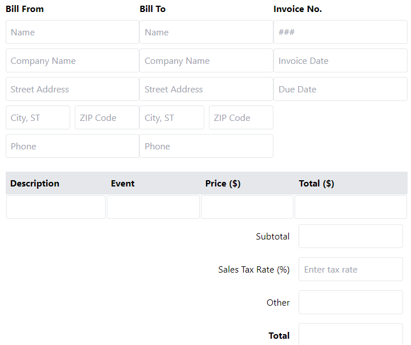The width and height of the screenshot is (411, 345).
Task: Focus the Bill To Name field
Action: [x=206, y=32]
